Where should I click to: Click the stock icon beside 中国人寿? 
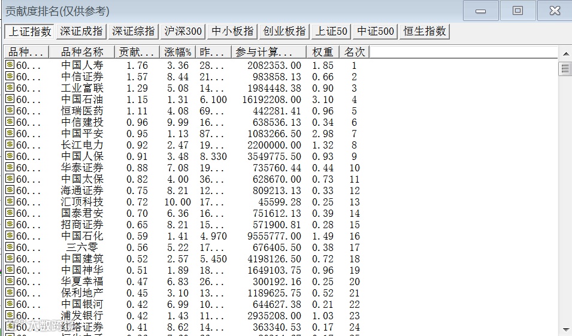10,65
